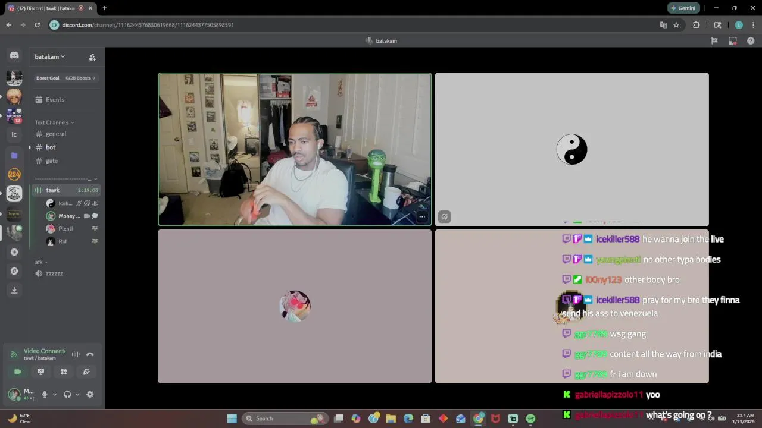The height and width of the screenshot is (428, 762).
Task: Open a new browser tab
Action: point(104,8)
